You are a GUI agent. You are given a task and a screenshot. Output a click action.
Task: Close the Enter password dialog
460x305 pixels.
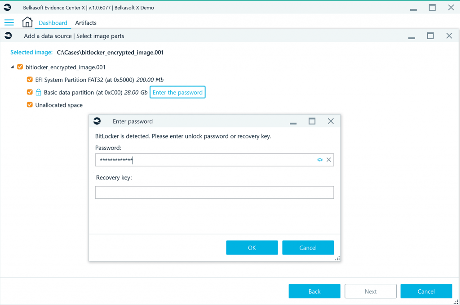pos(331,121)
